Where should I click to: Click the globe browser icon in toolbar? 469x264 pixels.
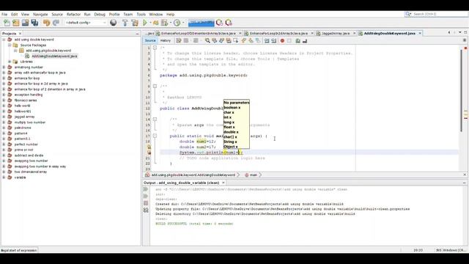[x=114, y=23]
